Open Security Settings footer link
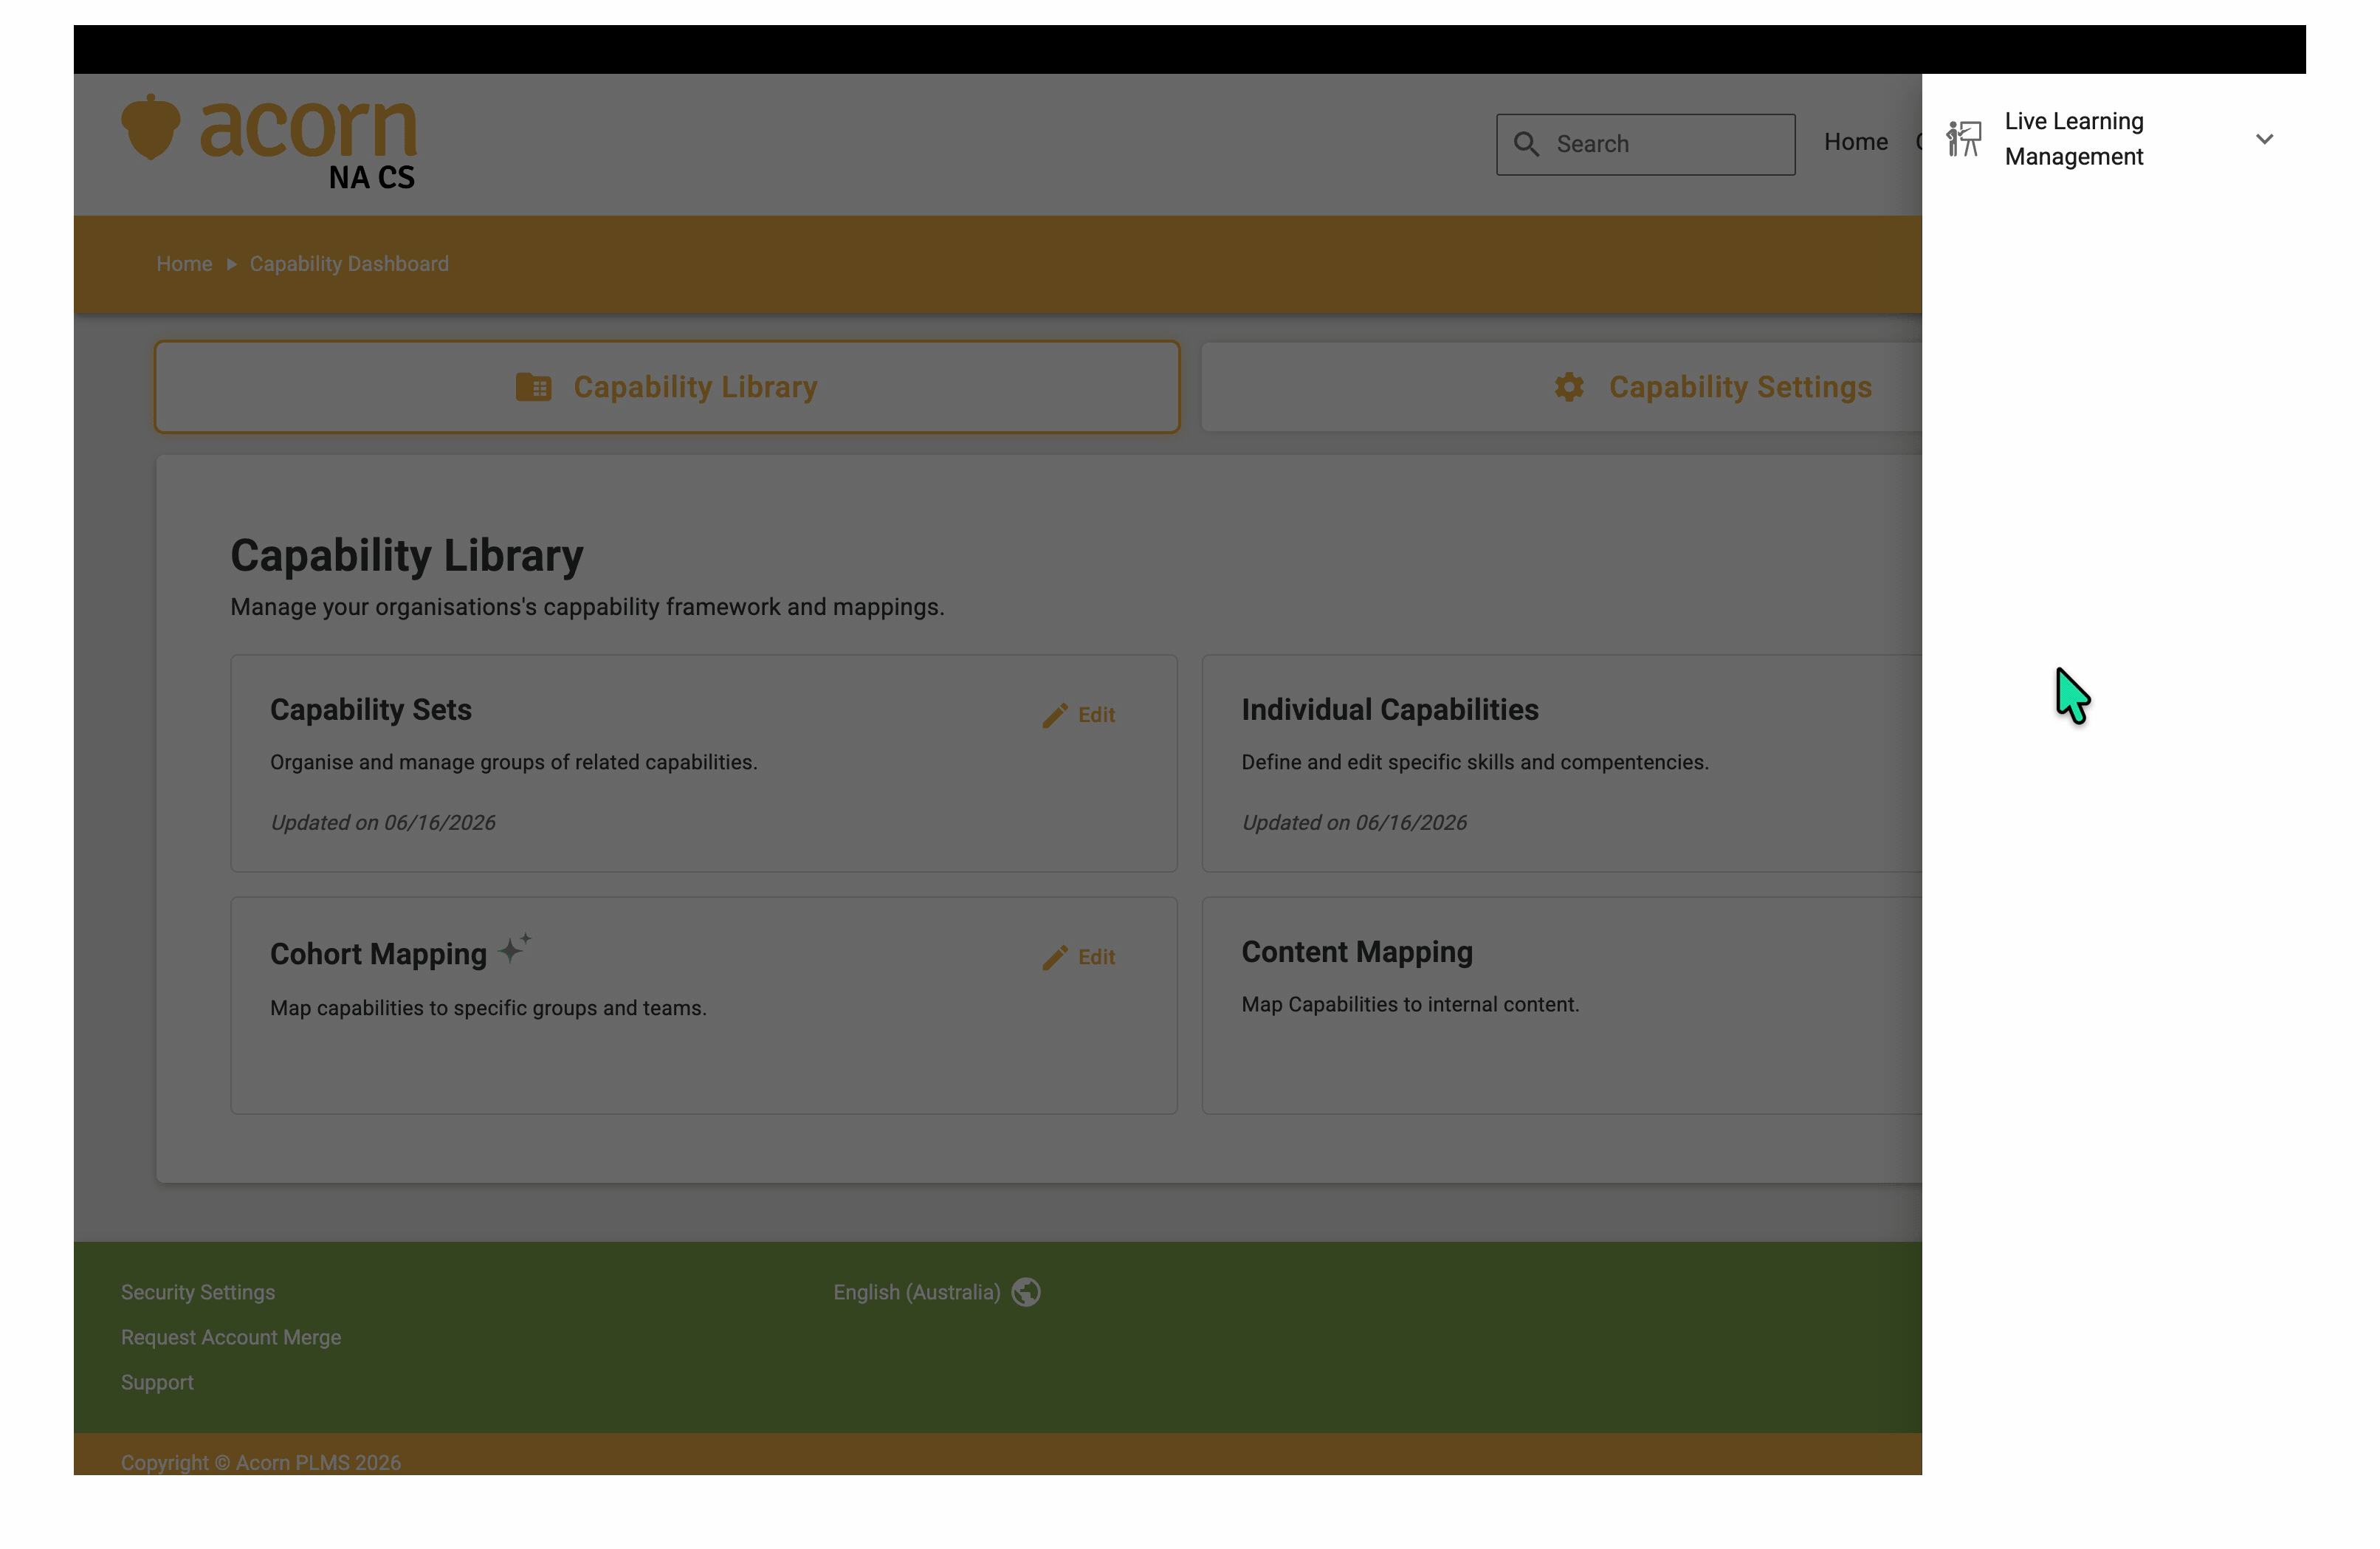Viewport: 2380px width, 1549px height. click(x=198, y=1292)
